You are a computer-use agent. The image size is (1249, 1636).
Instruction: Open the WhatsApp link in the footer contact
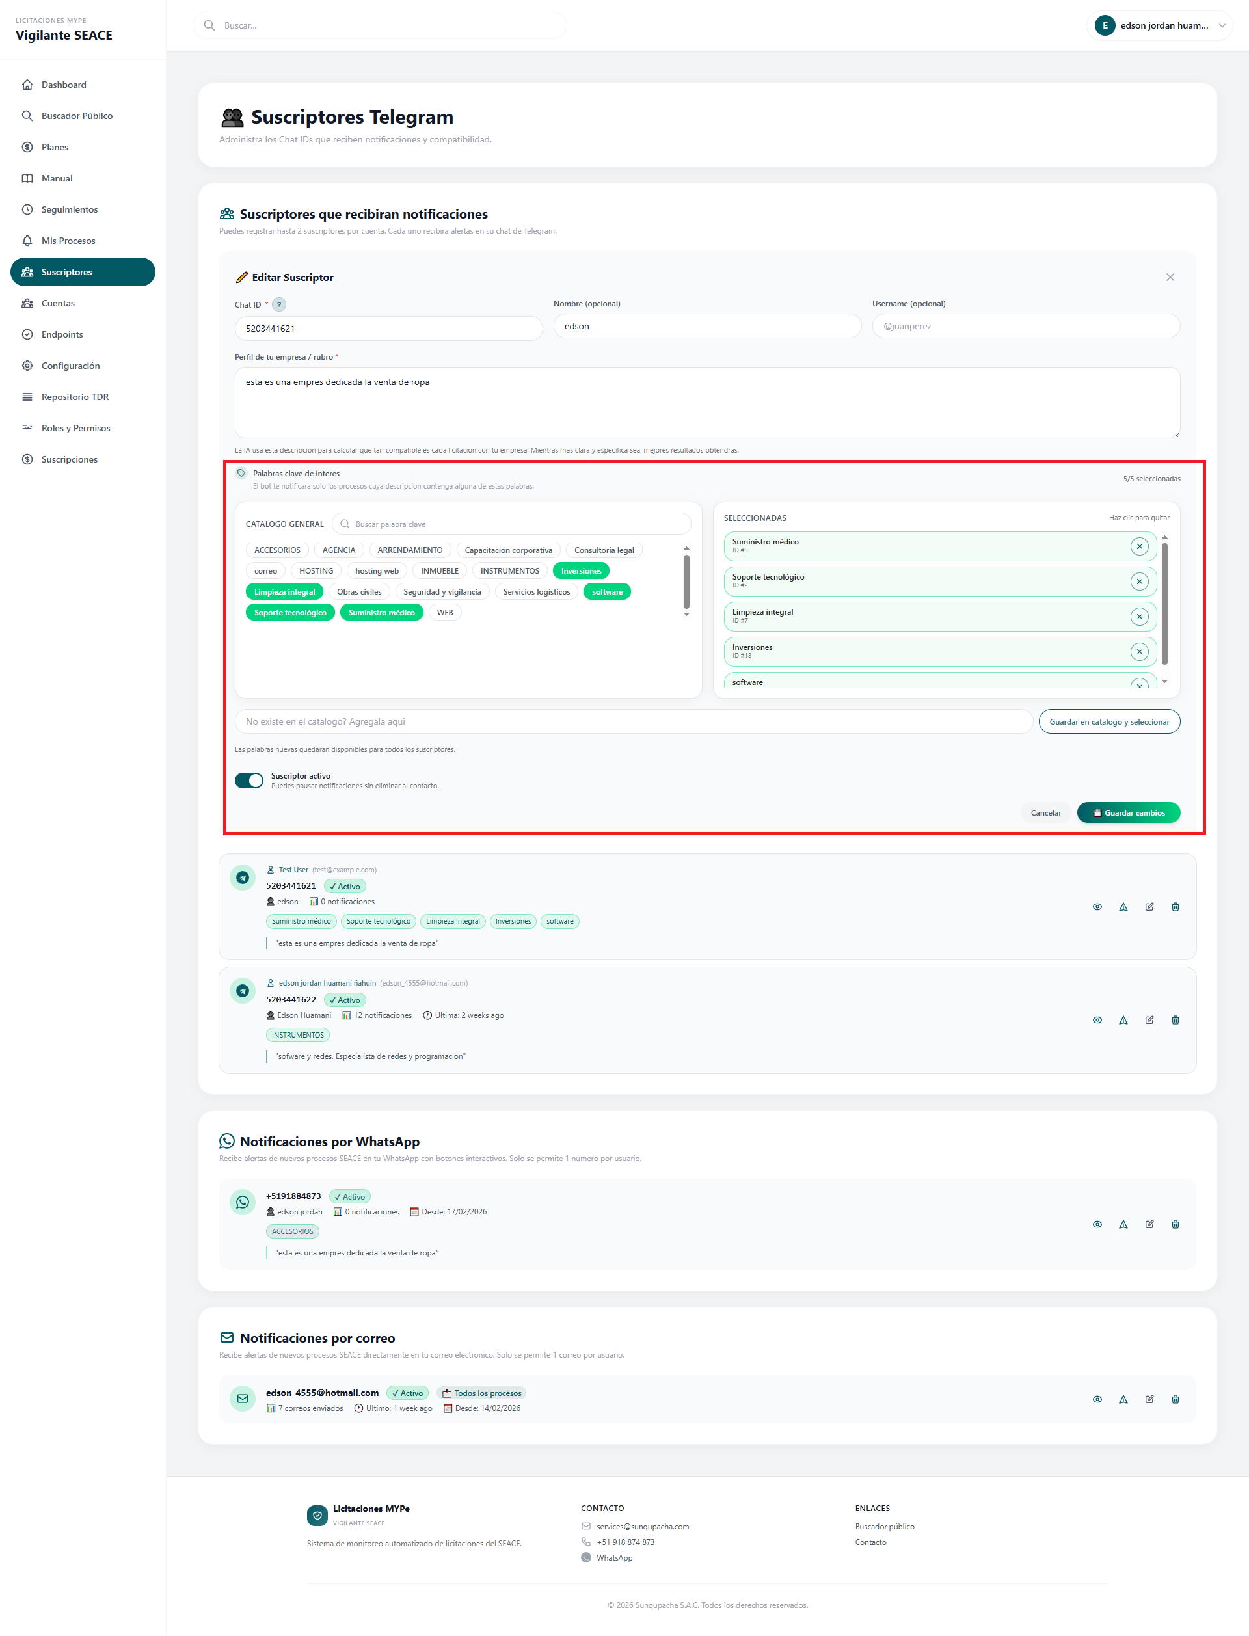(x=615, y=1557)
